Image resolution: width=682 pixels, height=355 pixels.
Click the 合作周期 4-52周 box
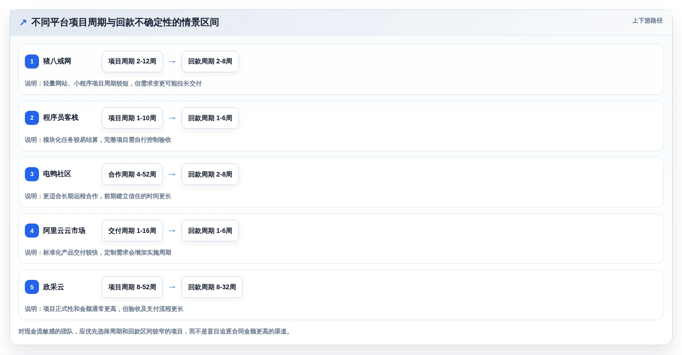tap(132, 174)
